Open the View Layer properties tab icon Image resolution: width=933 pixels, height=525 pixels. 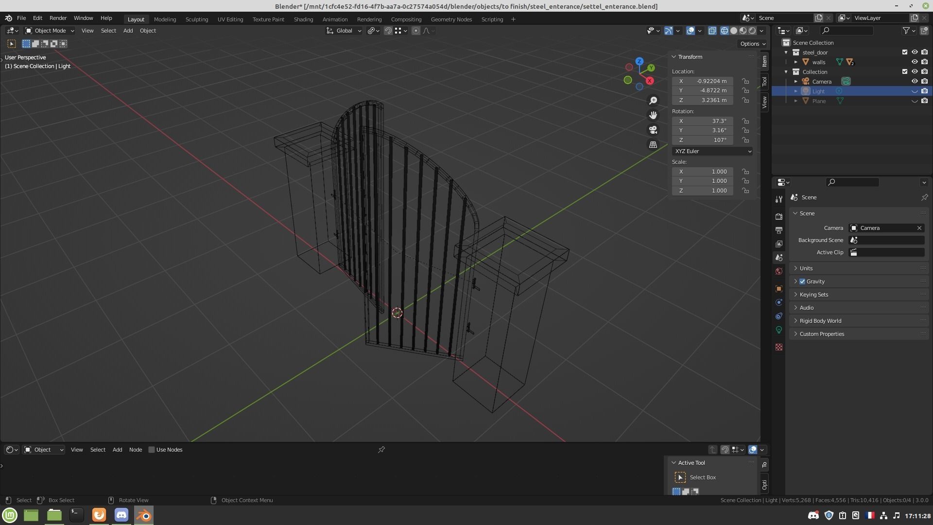click(779, 244)
